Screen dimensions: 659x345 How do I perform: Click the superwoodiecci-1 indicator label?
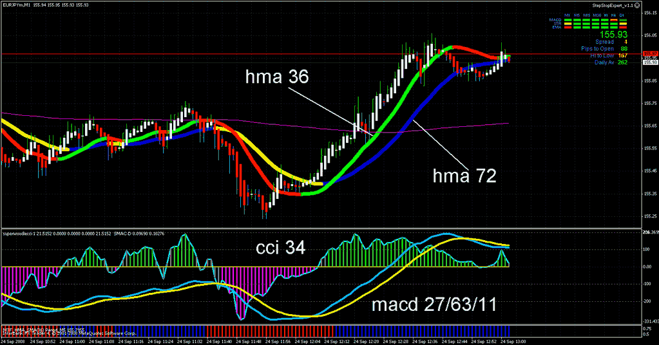click(17, 234)
